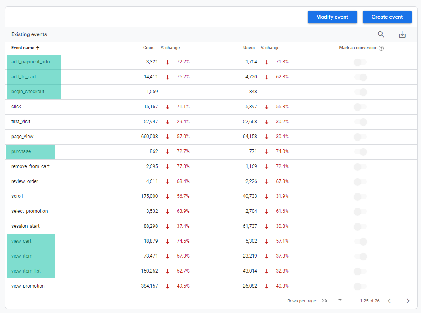Click purchase users value 771
421x313 pixels.
click(x=253, y=151)
